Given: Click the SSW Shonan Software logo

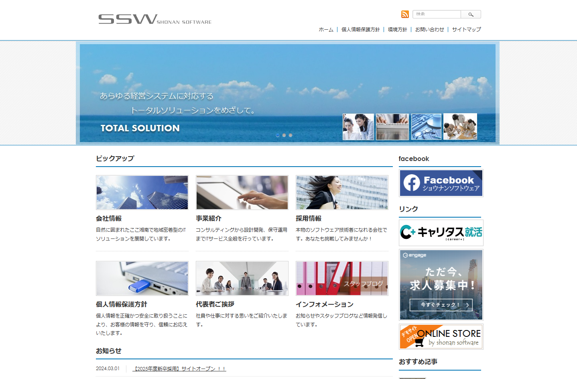Looking at the screenshot, I should point(154,19).
